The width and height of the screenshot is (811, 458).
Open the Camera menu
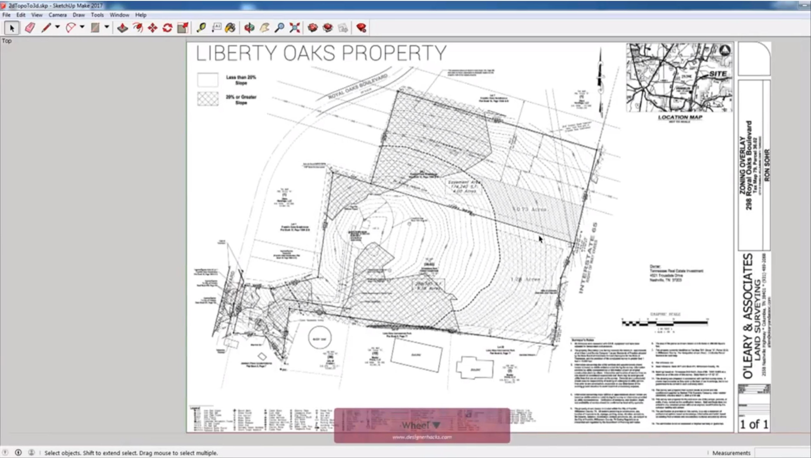[58, 15]
